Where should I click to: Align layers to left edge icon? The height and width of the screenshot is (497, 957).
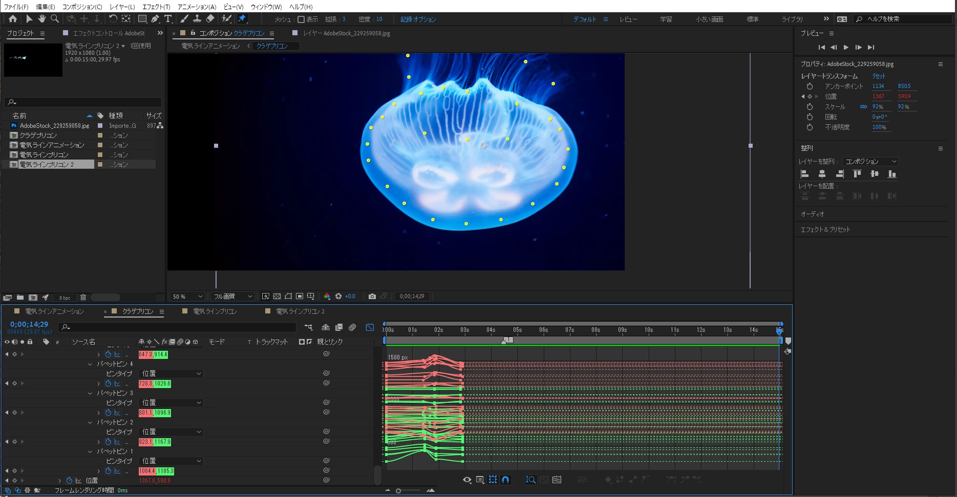(x=804, y=174)
